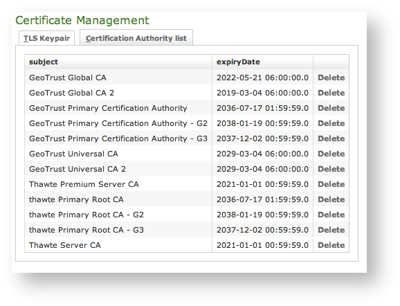Delete the GeoTrust Global CA 2 certificate
Image resolution: width=400 pixels, height=306 pixels.
click(x=331, y=93)
